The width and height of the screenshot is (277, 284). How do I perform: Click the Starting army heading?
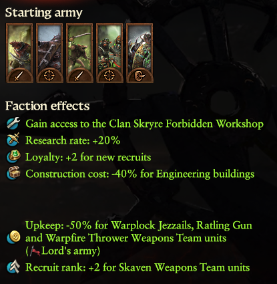pos(43,13)
